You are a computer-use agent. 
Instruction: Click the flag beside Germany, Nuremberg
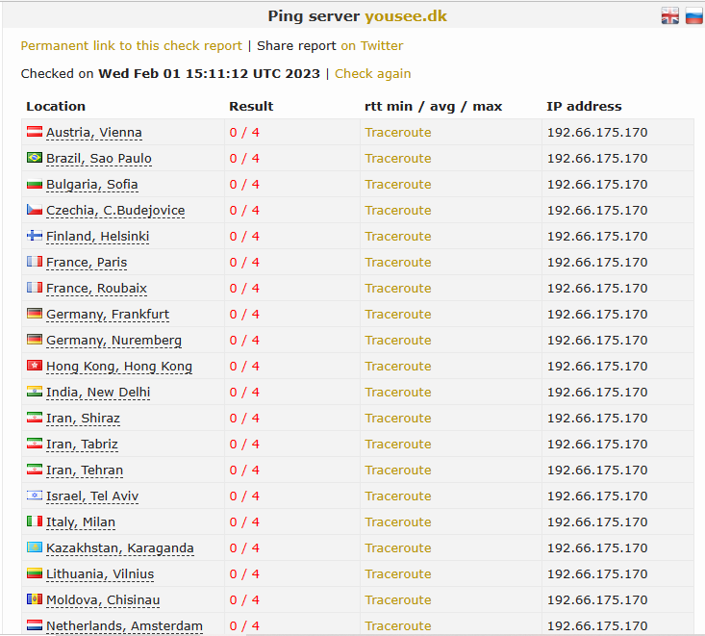pyautogui.click(x=35, y=340)
